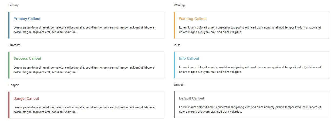The width and height of the screenshot is (334, 121).
Task: Click the green left border of Success callout
Action: (9, 65)
